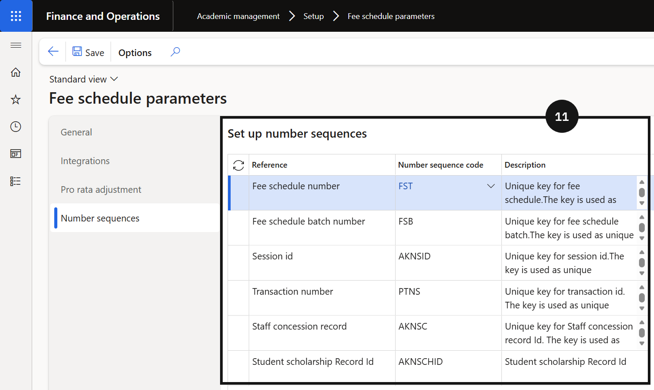
Task: Click the FST code link
Action: [406, 186]
